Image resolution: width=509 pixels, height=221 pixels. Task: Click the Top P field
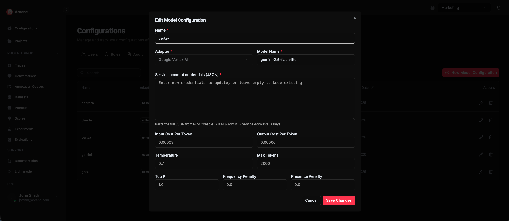pos(187,185)
